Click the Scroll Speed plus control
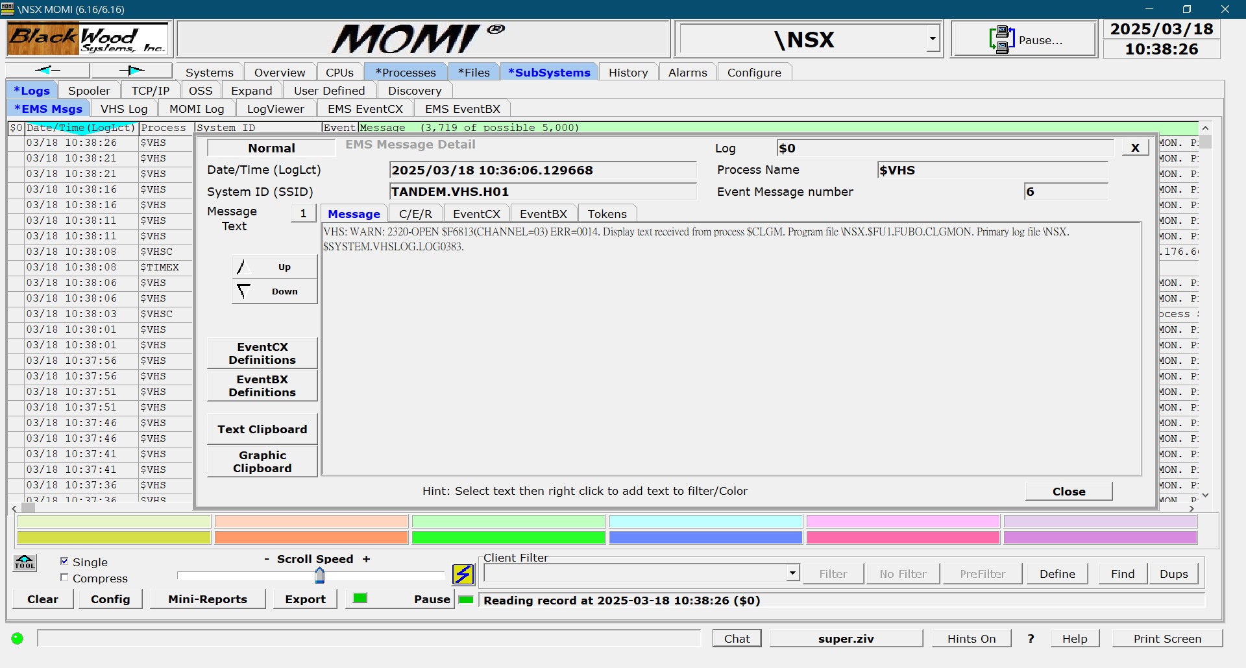The height and width of the screenshot is (668, 1246). [366, 558]
